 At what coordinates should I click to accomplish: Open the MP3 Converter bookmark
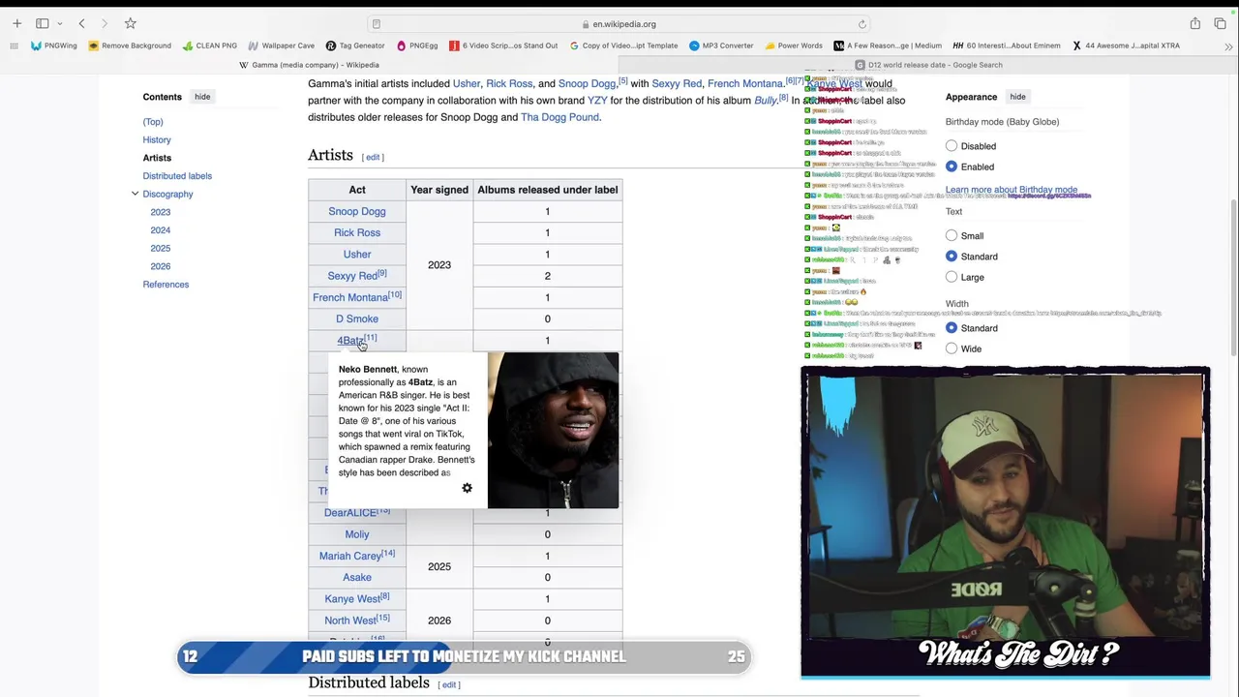(721, 45)
